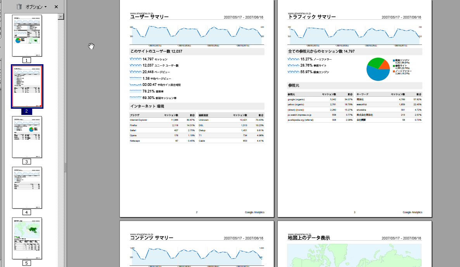Viewport: 460px width, 267px height.
Task: Select the highlighted page 2 thumbnail
Action: (x=27, y=86)
